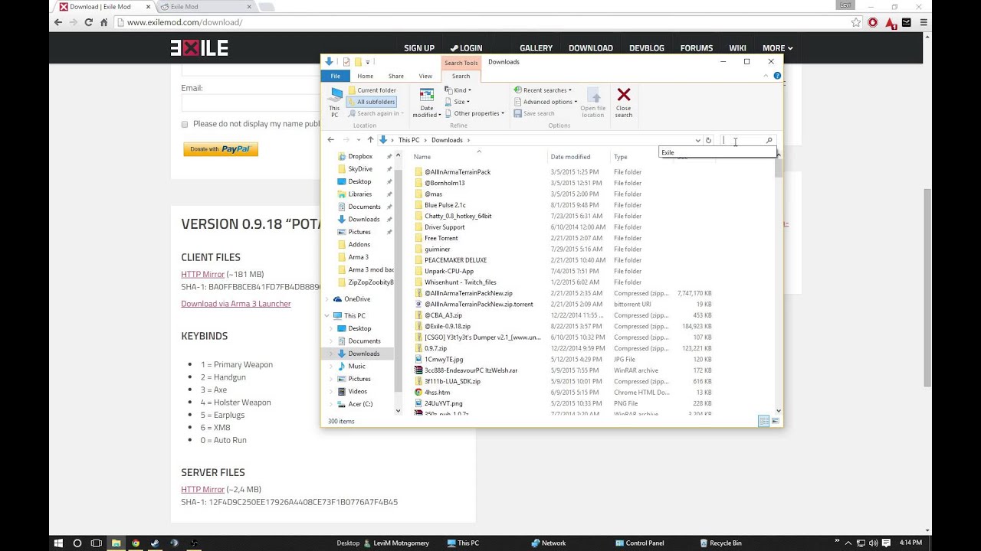This screenshot has width=981, height=551.
Task: Open the GALLERY page on Exile site
Action: pos(536,48)
